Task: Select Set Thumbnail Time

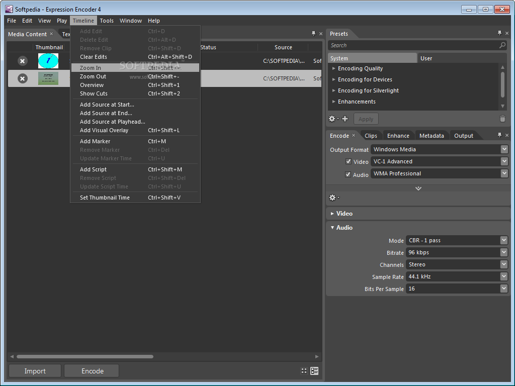Action: coord(135,198)
